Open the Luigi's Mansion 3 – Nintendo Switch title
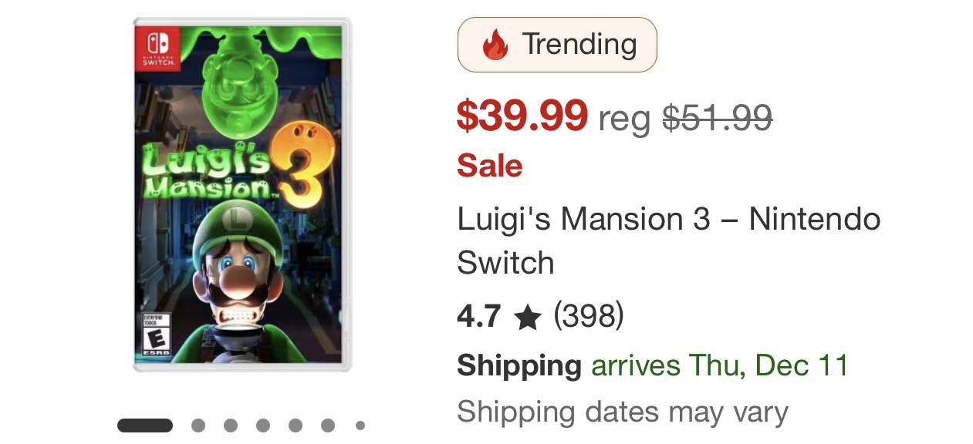This screenshot has width=973, height=444. [x=668, y=240]
